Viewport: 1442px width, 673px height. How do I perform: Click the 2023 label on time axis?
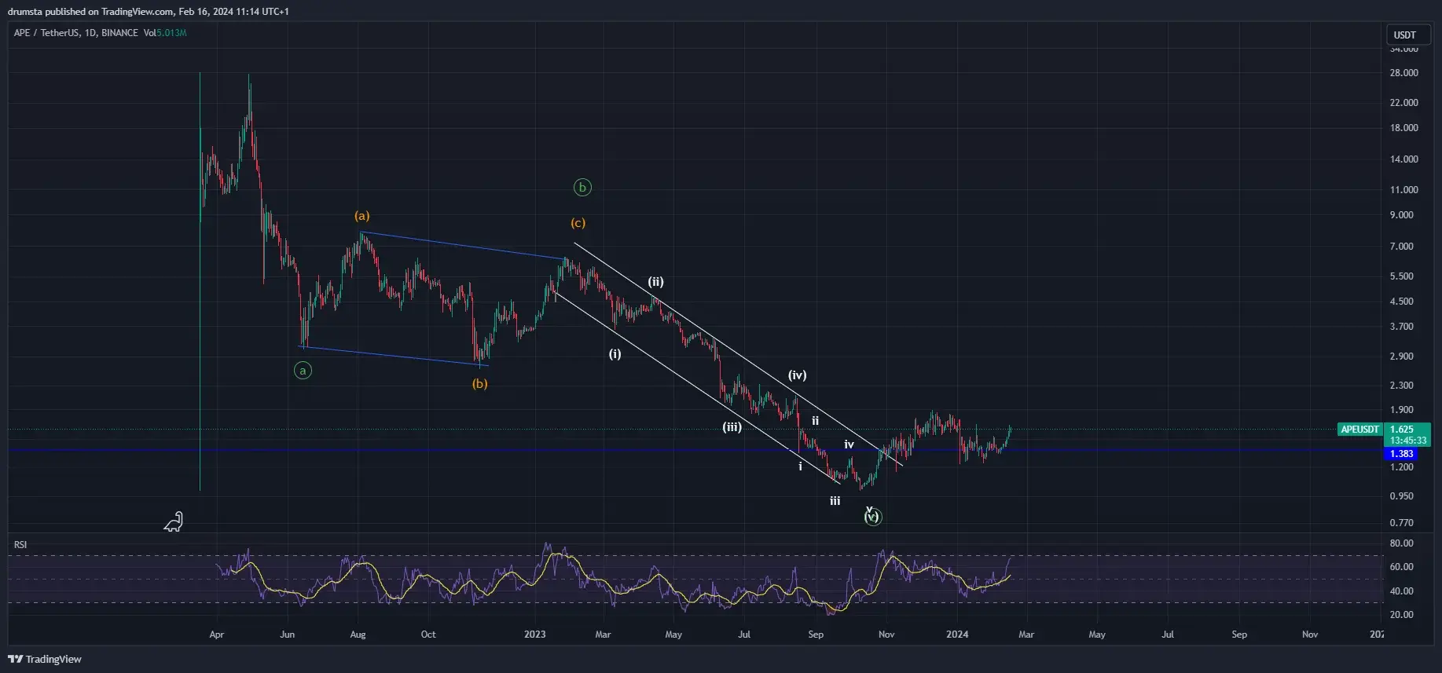534,635
